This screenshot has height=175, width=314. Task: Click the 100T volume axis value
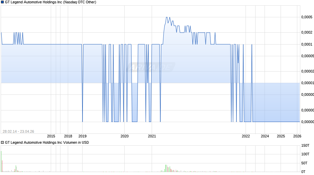pos(305,154)
